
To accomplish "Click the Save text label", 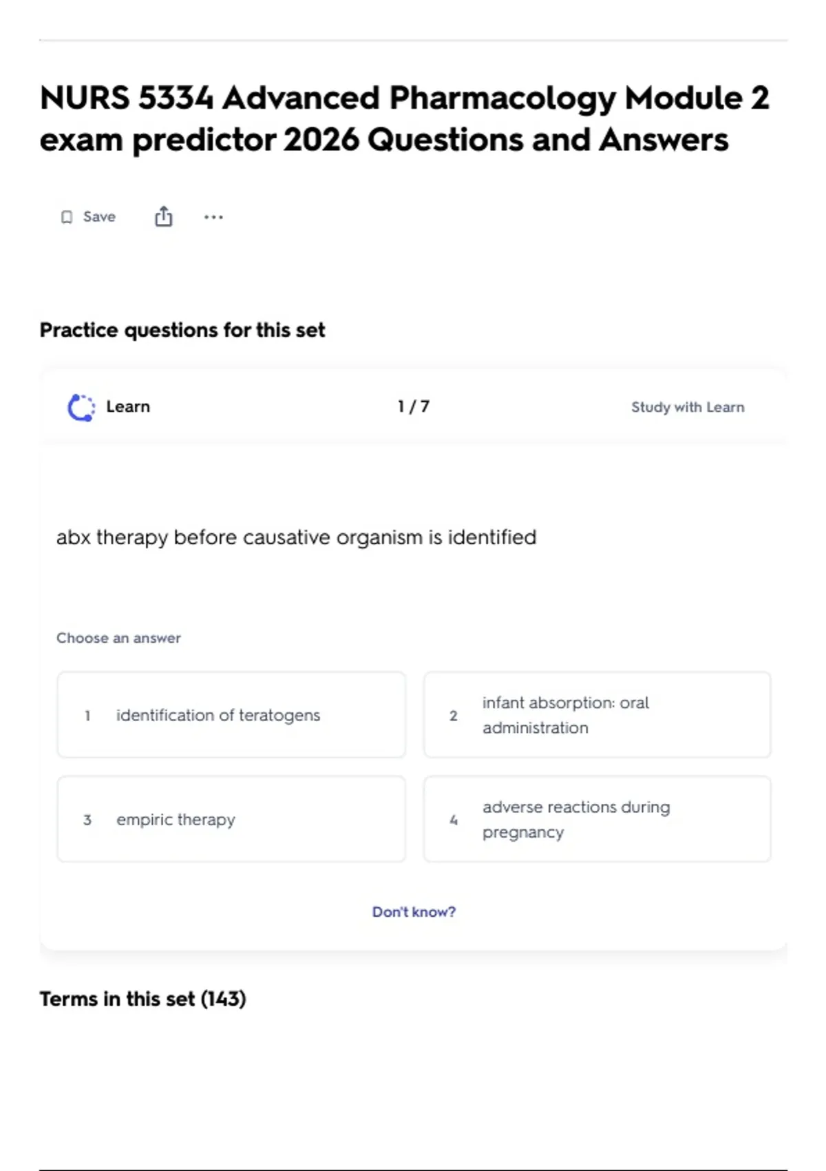I will (99, 217).
